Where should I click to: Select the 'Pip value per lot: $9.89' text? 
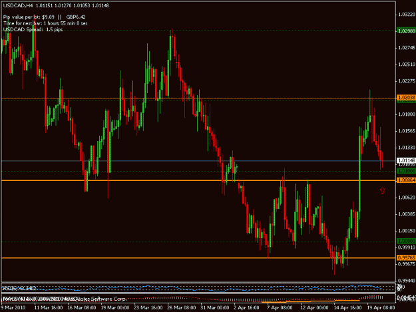point(29,17)
